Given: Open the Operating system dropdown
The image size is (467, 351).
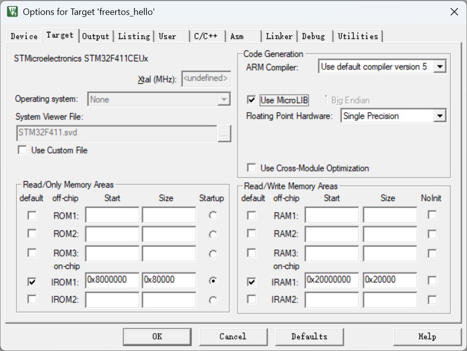Looking at the screenshot, I should [224, 100].
